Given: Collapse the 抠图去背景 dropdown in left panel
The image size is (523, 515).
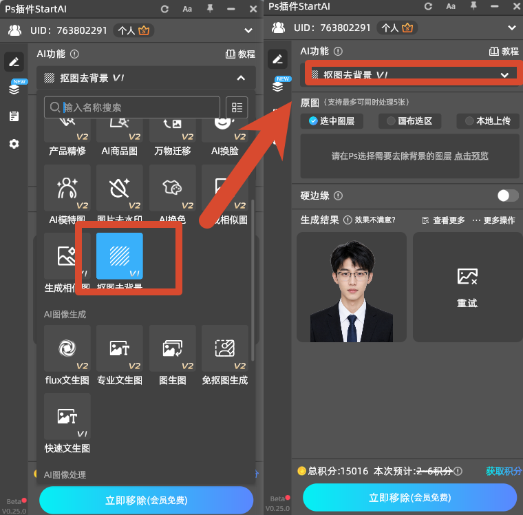Looking at the screenshot, I should tap(241, 78).
